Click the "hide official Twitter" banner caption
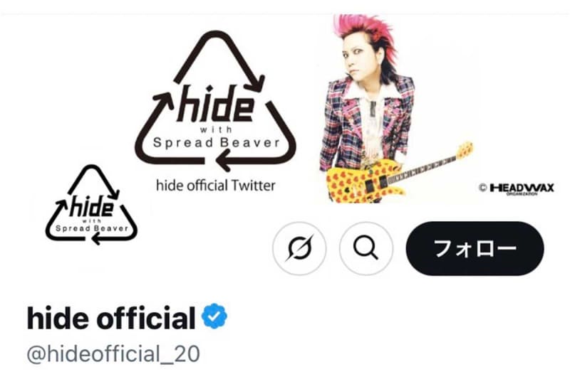The image size is (570, 379). click(216, 186)
